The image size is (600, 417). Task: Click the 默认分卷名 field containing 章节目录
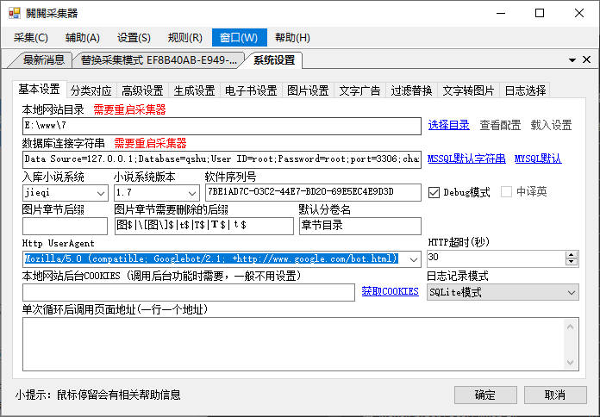coord(360,226)
